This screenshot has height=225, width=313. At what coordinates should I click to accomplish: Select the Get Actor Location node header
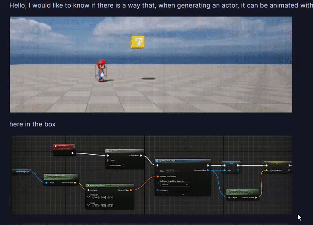(243, 191)
